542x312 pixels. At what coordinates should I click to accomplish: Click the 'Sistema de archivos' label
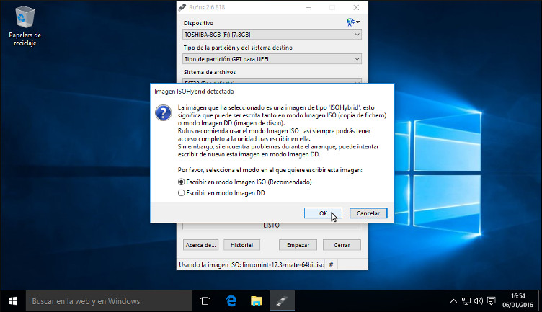[210, 72]
